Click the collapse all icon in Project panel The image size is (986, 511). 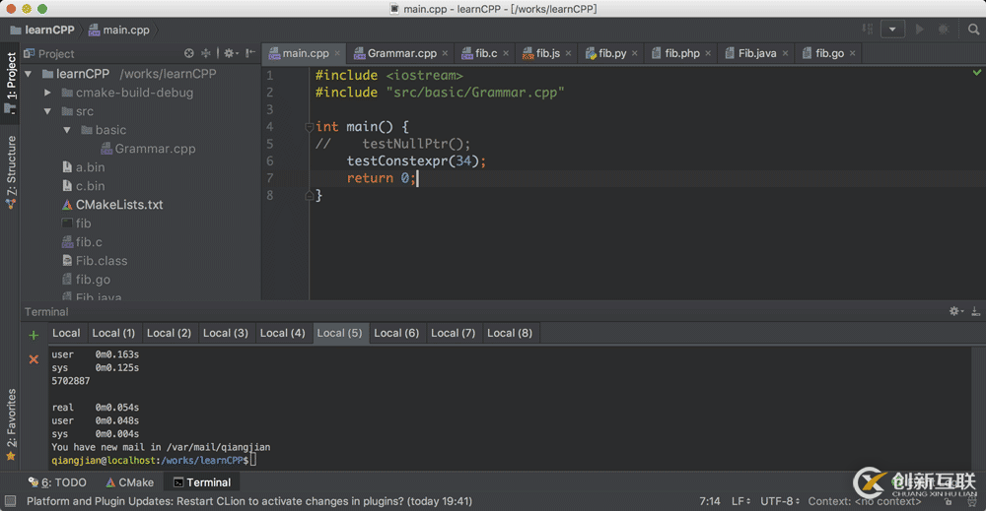click(206, 53)
